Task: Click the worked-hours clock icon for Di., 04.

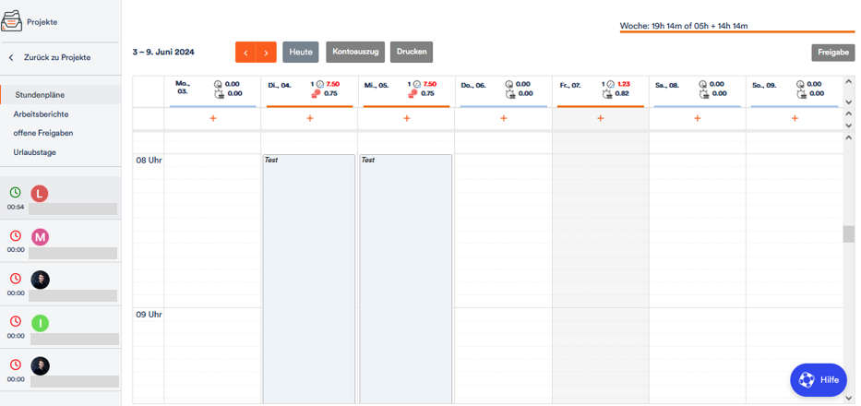Action: (320, 84)
